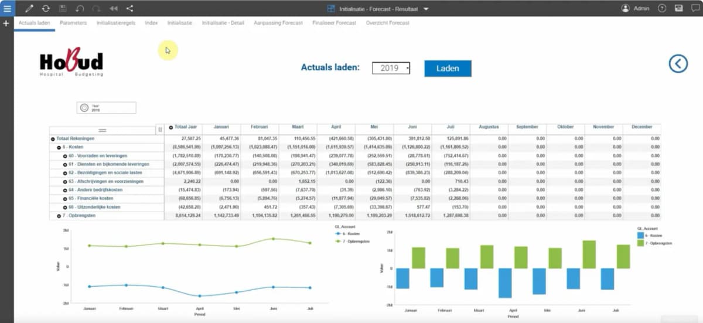Click the refresh icon in toolbar
The height and width of the screenshot is (323, 703).
(x=46, y=9)
